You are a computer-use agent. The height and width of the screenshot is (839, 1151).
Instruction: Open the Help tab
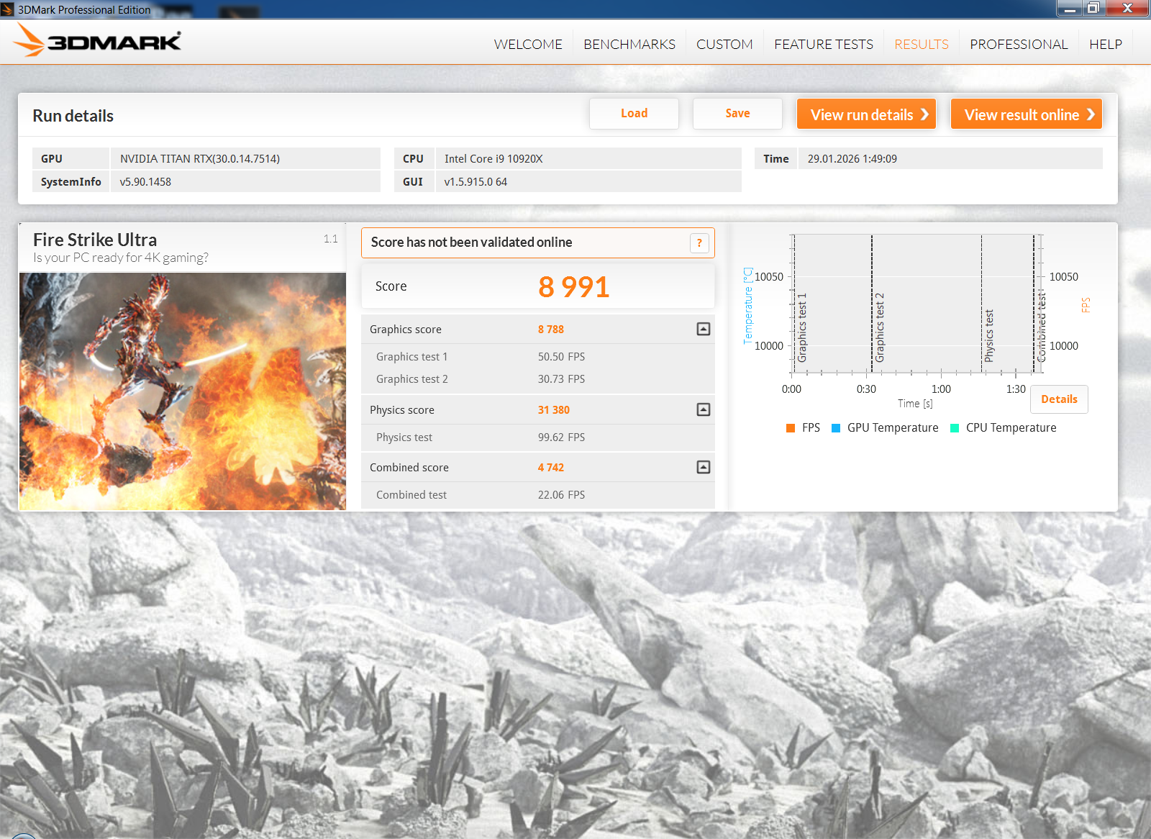pos(1105,45)
